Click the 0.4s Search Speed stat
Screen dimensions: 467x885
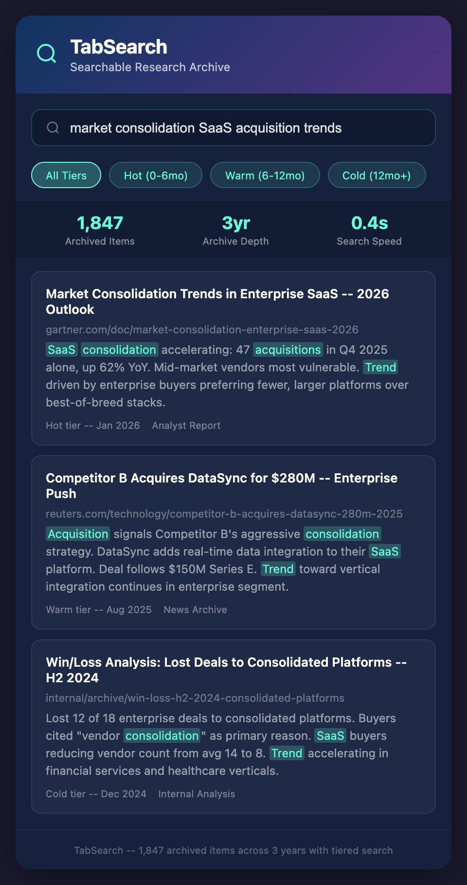coord(369,230)
